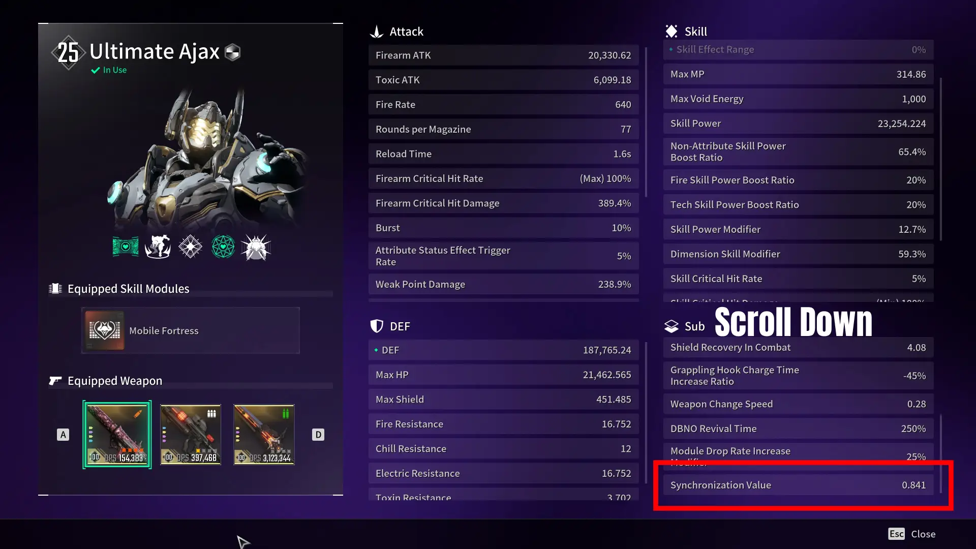This screenshot has width=976, height=549.
Task: Select the Synchronization Value row
Action: [798, 485]
